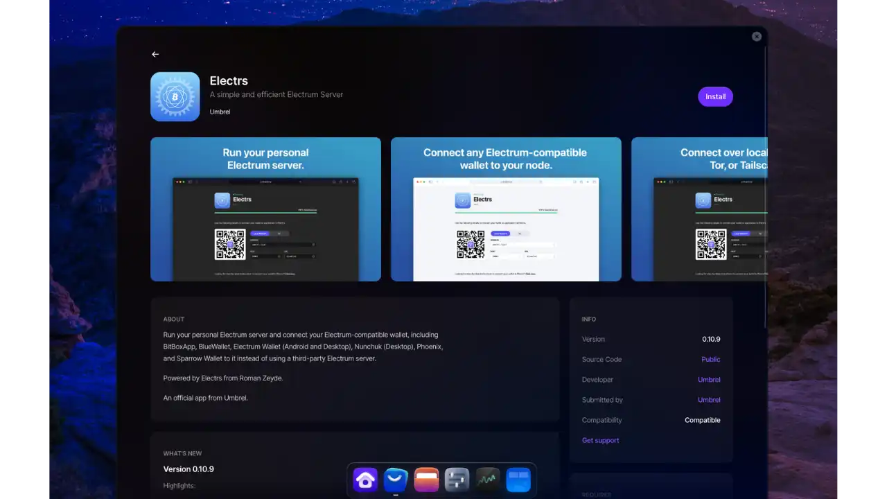Click the 'Version 0.10.9' release heading
The image size is (887, 499).
(x=188, y=469)
